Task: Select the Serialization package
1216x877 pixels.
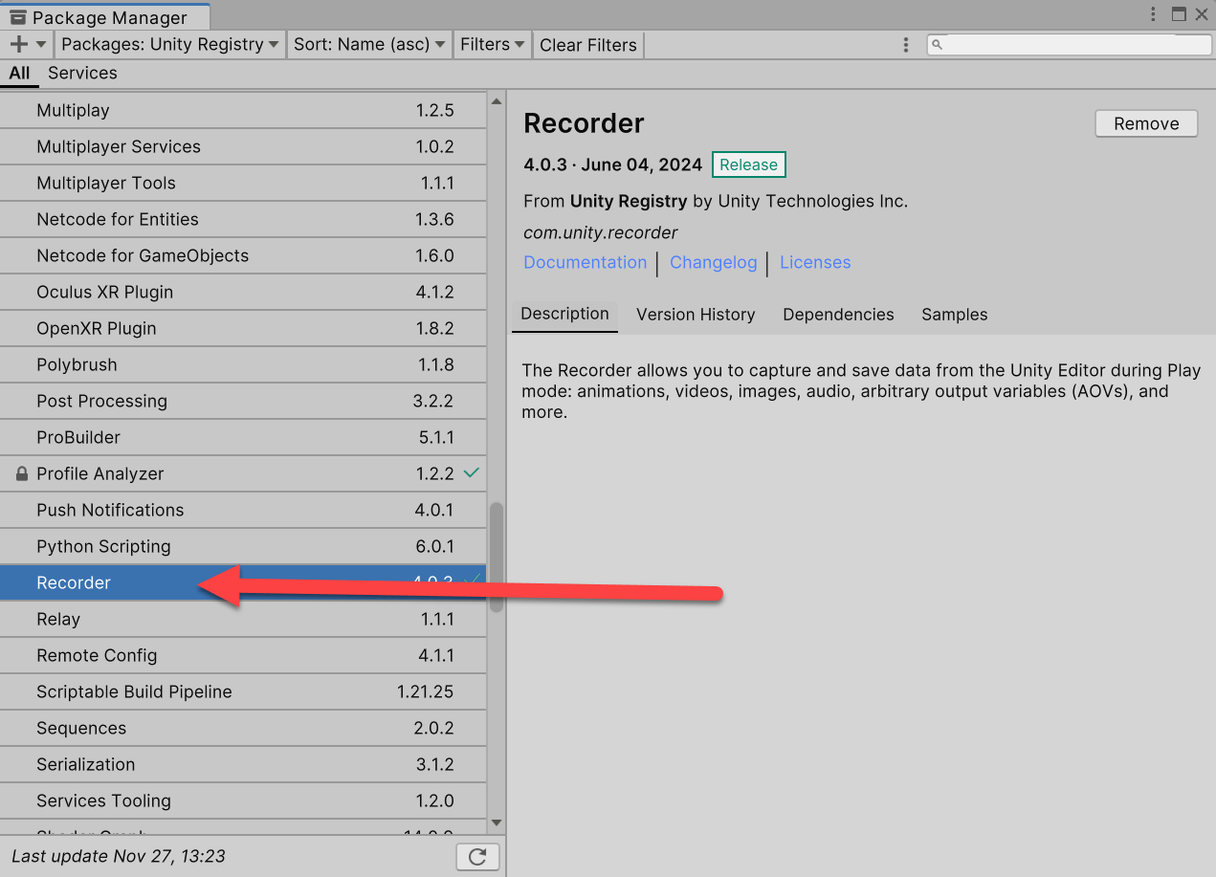Action: click(243, 764)
